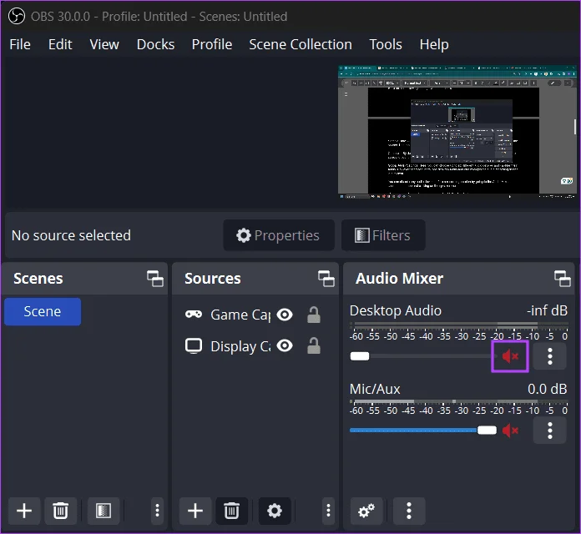
Task: Open the Scene Collection menu
Action: [x=301, y=44]
